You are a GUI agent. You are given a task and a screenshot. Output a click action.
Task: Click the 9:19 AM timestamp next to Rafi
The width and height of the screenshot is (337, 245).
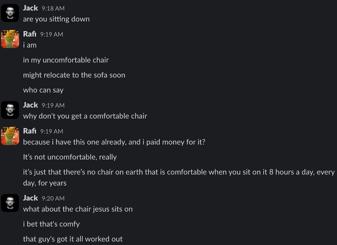51,34
